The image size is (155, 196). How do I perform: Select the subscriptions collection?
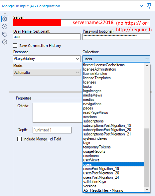113,121
